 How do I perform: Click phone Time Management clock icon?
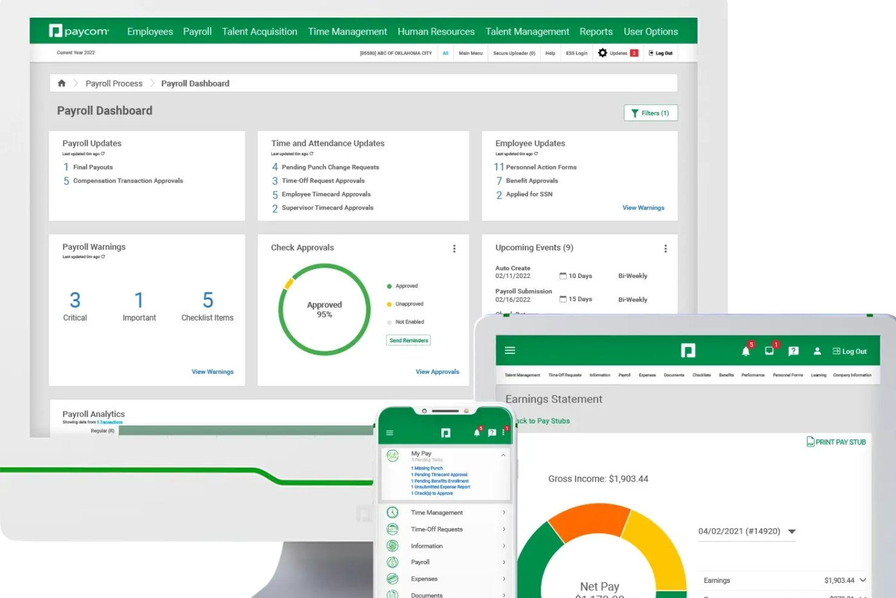point(392,513)
